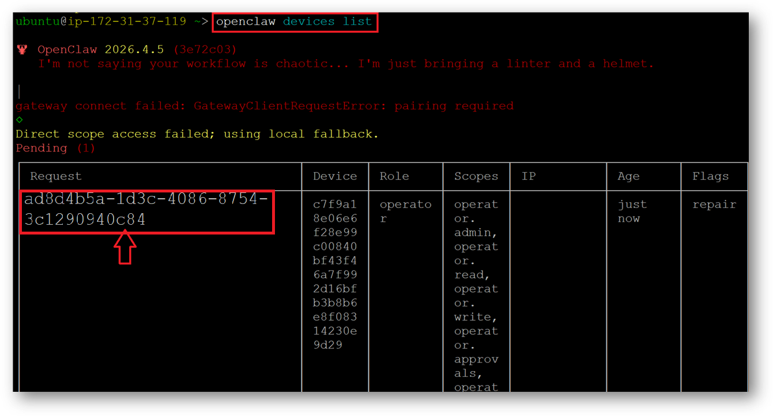Click the 'Role' column header
This screenshot has width=773, height=416.
[394, 176]
